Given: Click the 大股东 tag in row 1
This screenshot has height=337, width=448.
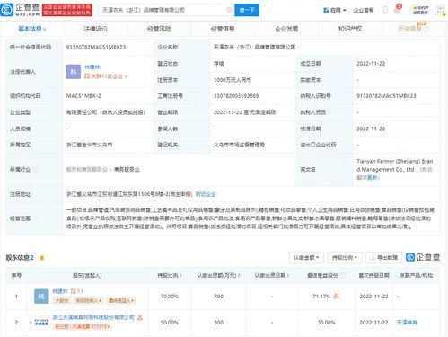Looking at the screenshot, I should pos(62,300).
